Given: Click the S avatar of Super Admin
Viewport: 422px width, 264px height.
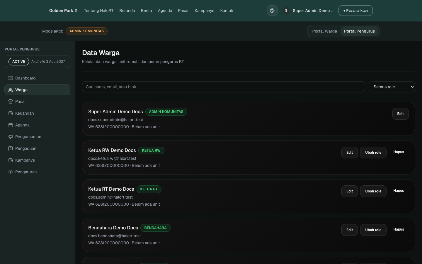Looking at the screenshot, I should point(286,11).
